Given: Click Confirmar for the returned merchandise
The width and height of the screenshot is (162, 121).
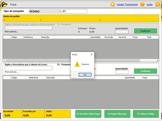Looking at the screenshot, I should tap(146, 31).
